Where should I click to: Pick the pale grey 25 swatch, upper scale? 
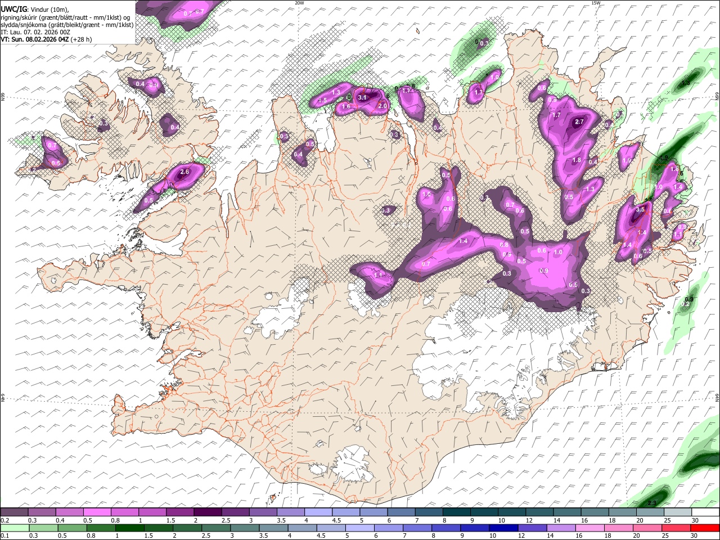click(678, 512)
